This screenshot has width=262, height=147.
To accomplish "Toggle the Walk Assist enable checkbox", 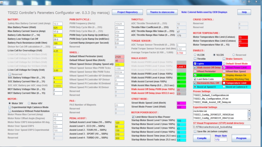I will point(195,75).
